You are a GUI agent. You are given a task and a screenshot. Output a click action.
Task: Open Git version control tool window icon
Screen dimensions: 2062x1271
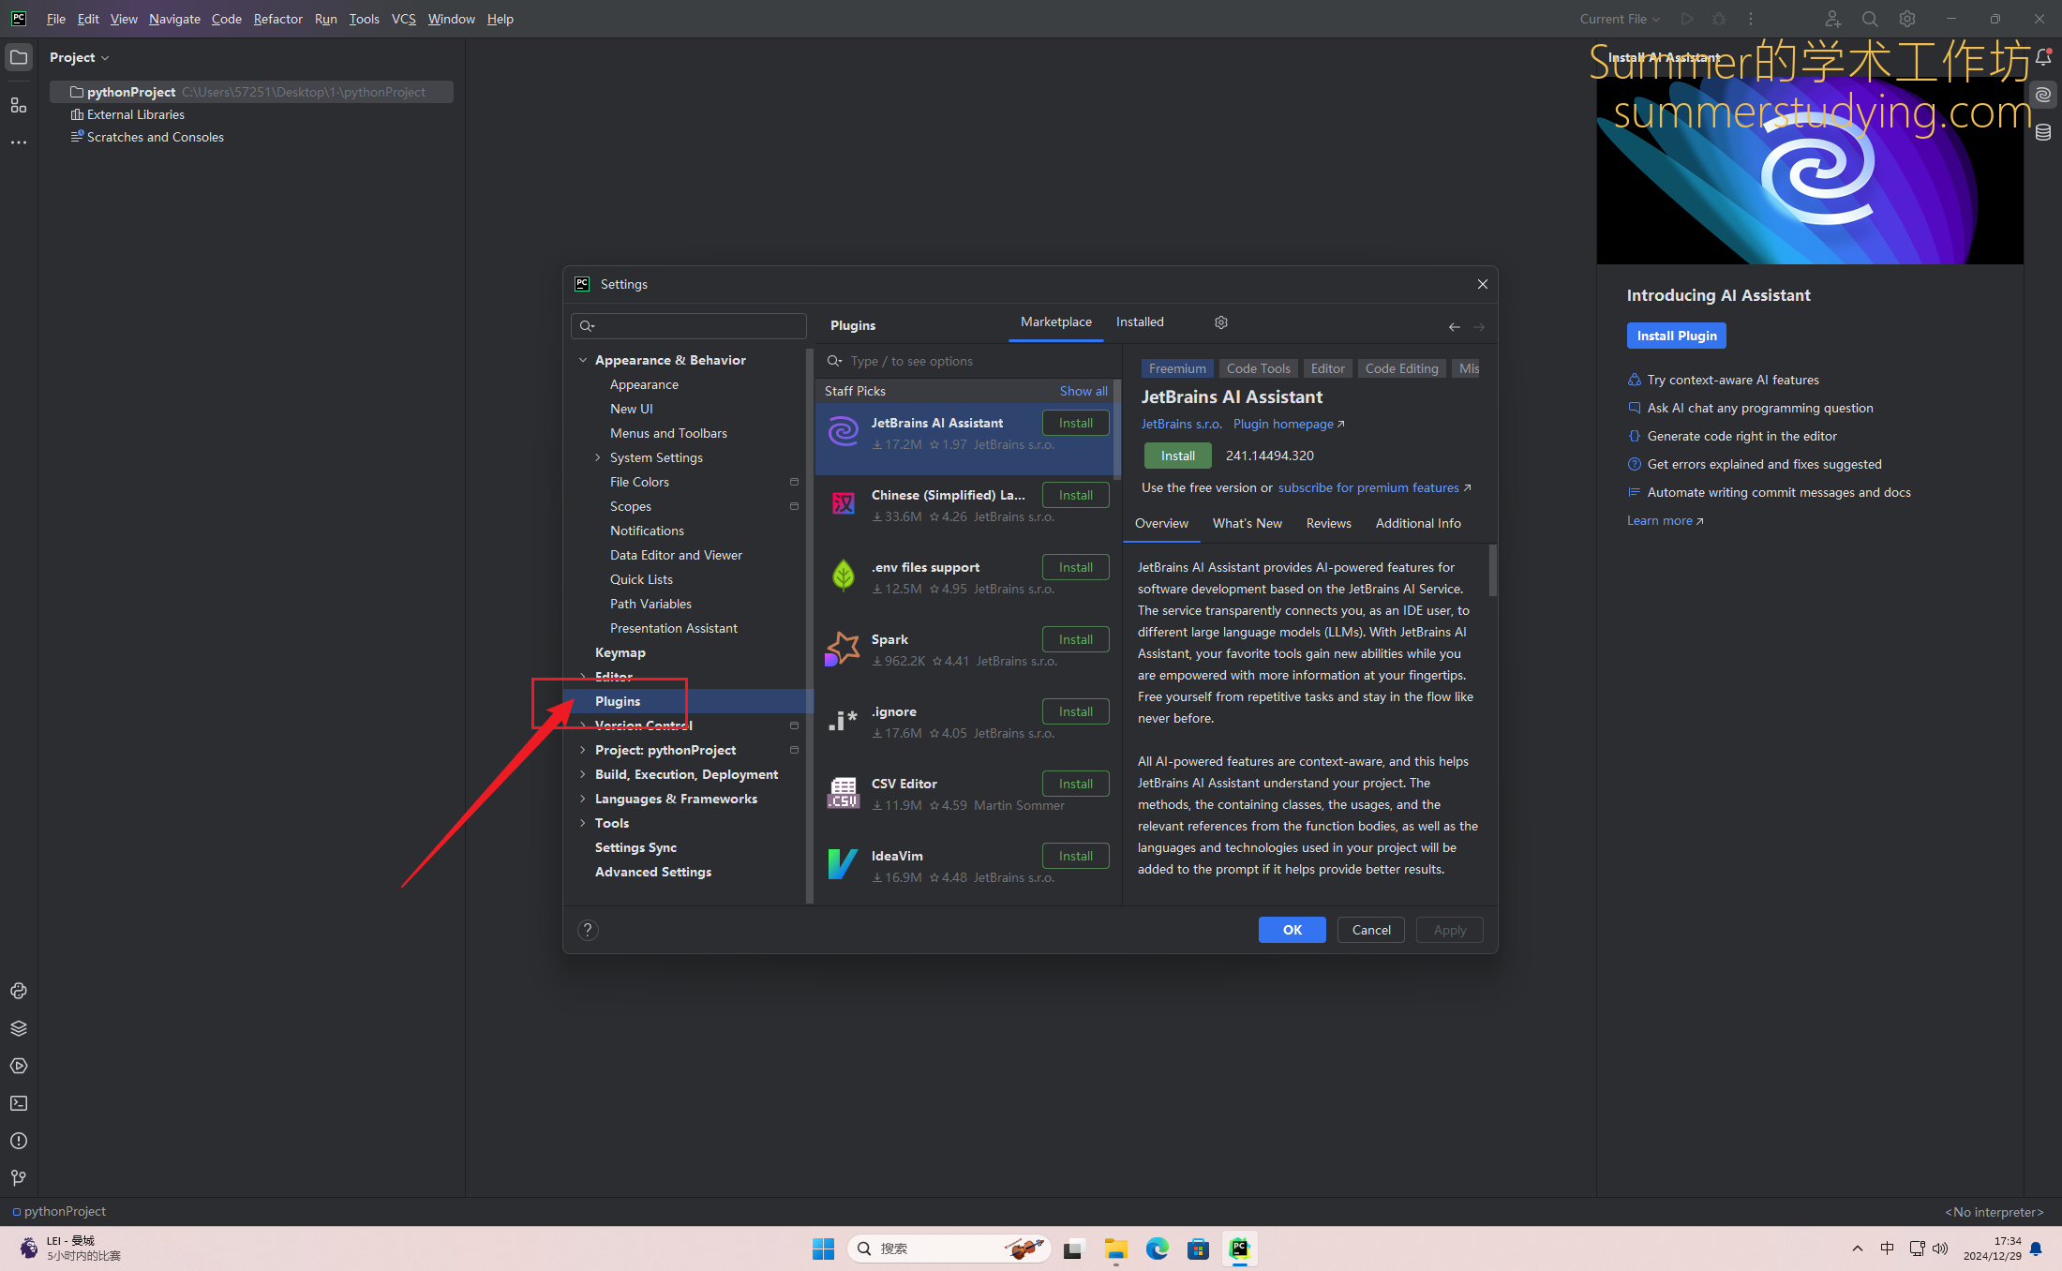click(19, 1178)
